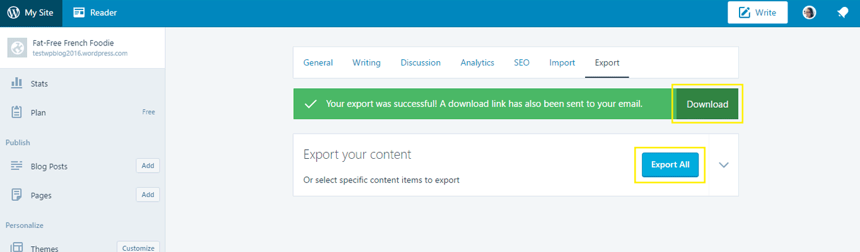Click the Blog Posts list icon
860x252 pixels.
pyautogui.click(x=17, y=166)
